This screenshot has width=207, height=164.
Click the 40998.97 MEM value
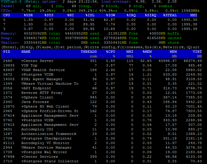pyautogui.click(x=168, y=61)
